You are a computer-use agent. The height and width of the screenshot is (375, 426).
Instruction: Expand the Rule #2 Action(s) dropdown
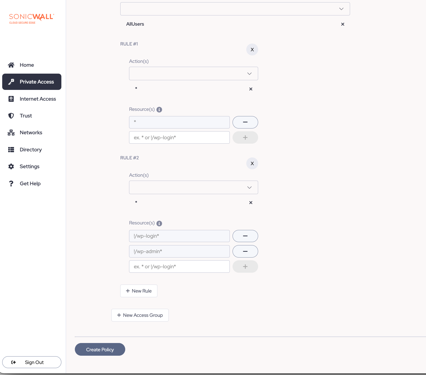[x=193, y=187]
